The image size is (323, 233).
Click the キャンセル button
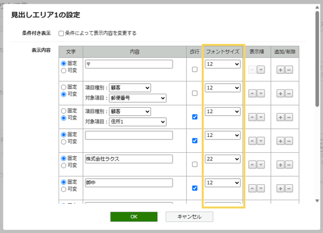190,217
